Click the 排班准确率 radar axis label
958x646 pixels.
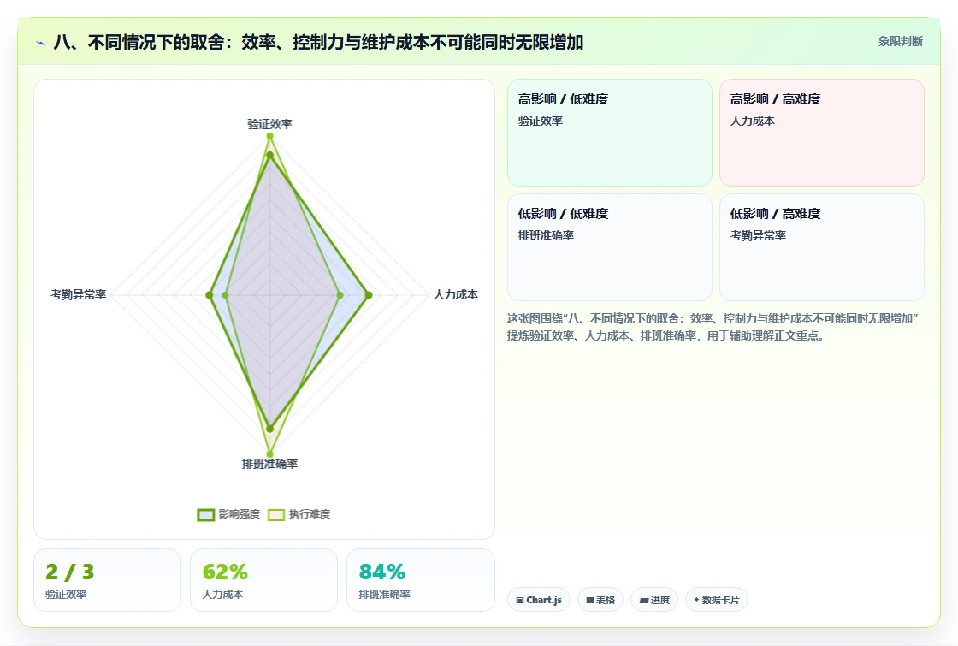point(269,464)
